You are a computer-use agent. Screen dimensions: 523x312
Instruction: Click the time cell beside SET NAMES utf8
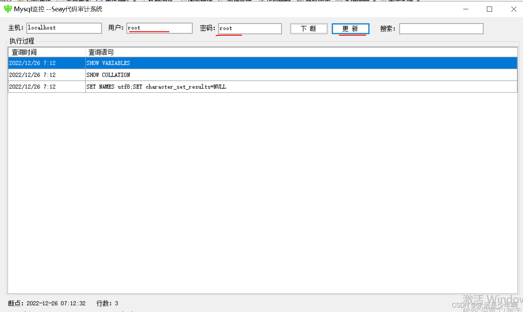[x=47, y=87]
